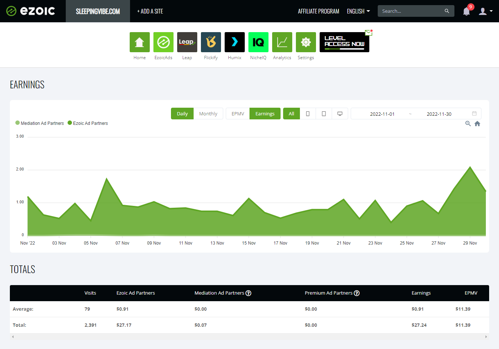The width and height of the screenshot is (499, 349).
Task: Open the calendar date picker icon
Action: pos(474,114)
